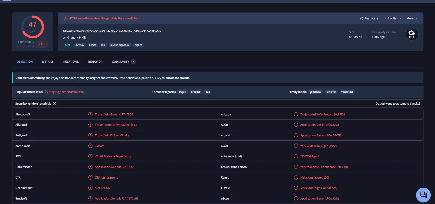The width and height of the screenshot is (435, 204).
Task: Click warning icon for DeepInstinct detection
Action: point(90,188)
